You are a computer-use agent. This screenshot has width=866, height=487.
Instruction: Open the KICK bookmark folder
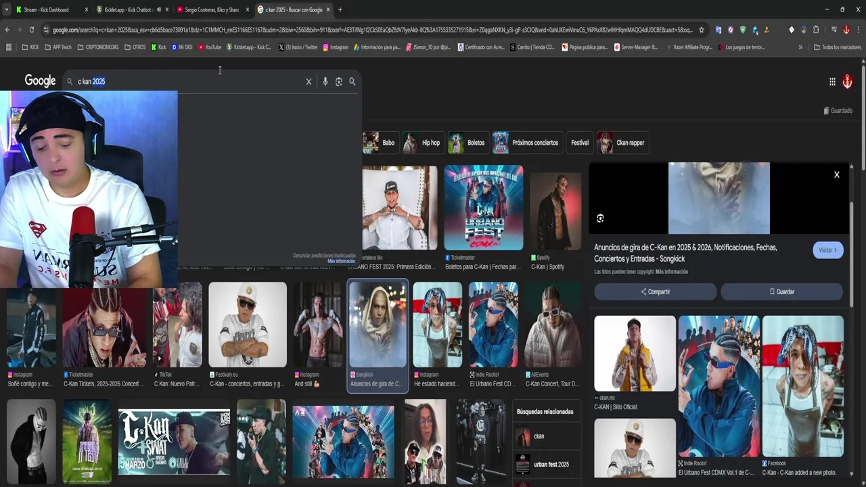pos(30,47)
